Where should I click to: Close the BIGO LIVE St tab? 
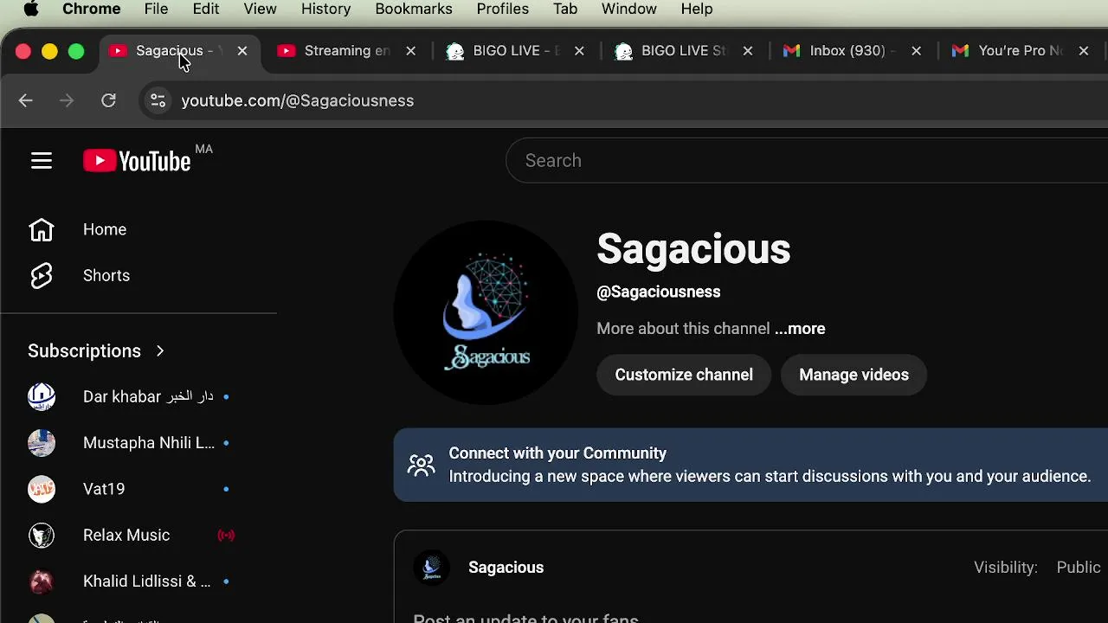(x=748, y=51)
